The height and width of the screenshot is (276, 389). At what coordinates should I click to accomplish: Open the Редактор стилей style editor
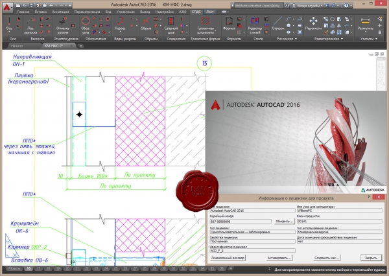255,26
